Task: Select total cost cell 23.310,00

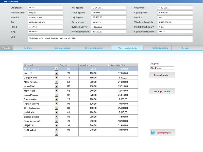Action: click(123, 86)
